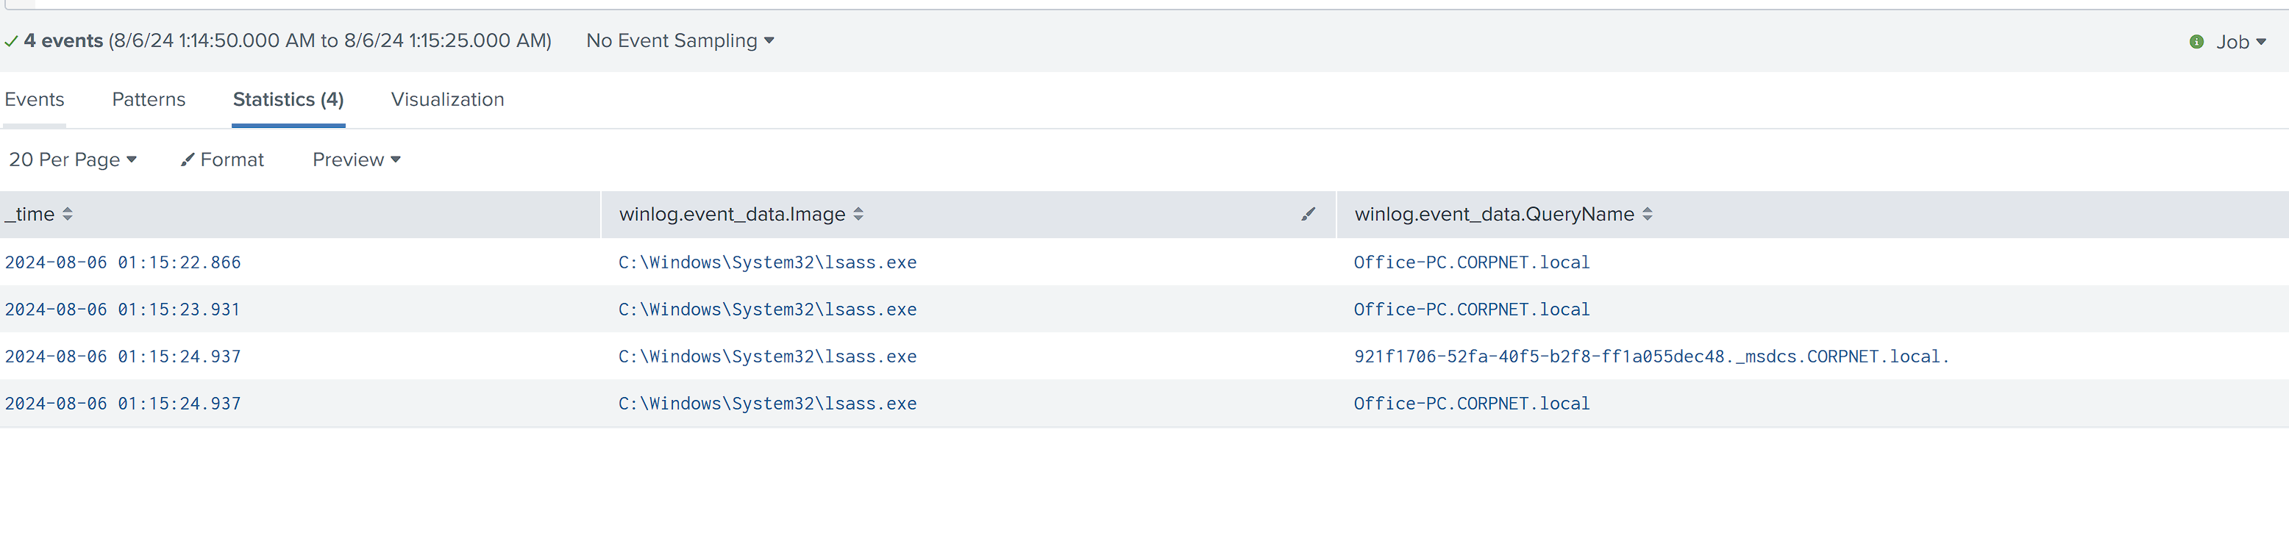Click the pencil edit icon in Image column header
The height and width of the screenshot is (533, 2289).
1308,214
